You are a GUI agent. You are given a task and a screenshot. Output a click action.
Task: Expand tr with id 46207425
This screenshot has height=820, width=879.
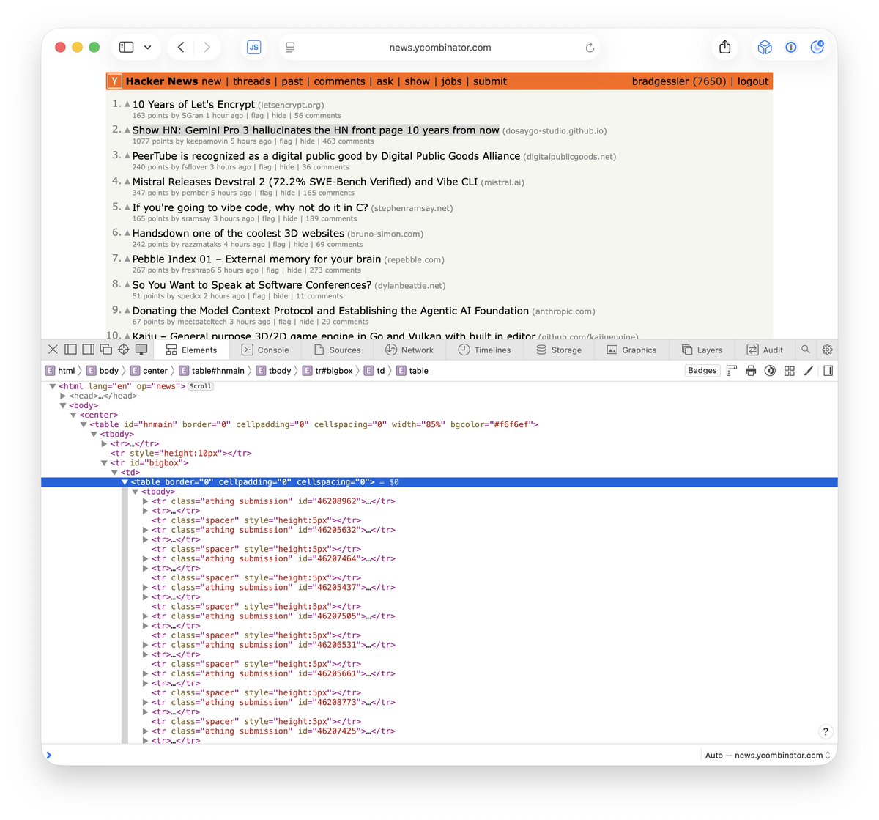tap(145, 731)
